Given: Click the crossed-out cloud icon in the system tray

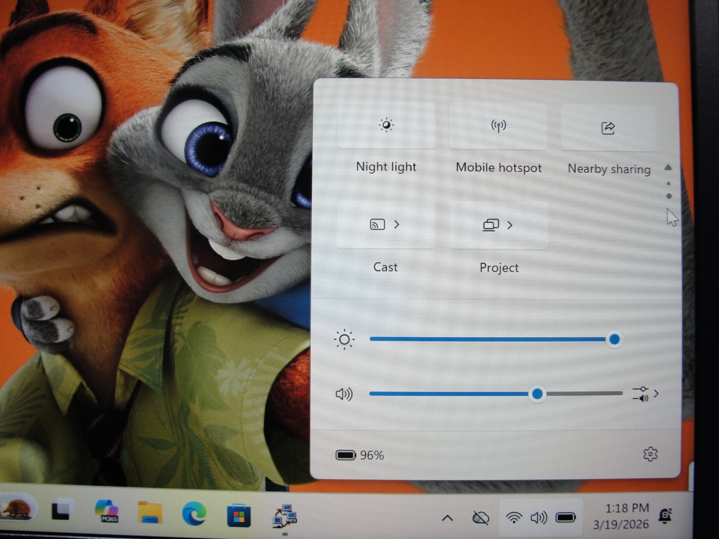Looking at the screenshot, I should click(x=480, y=518).
